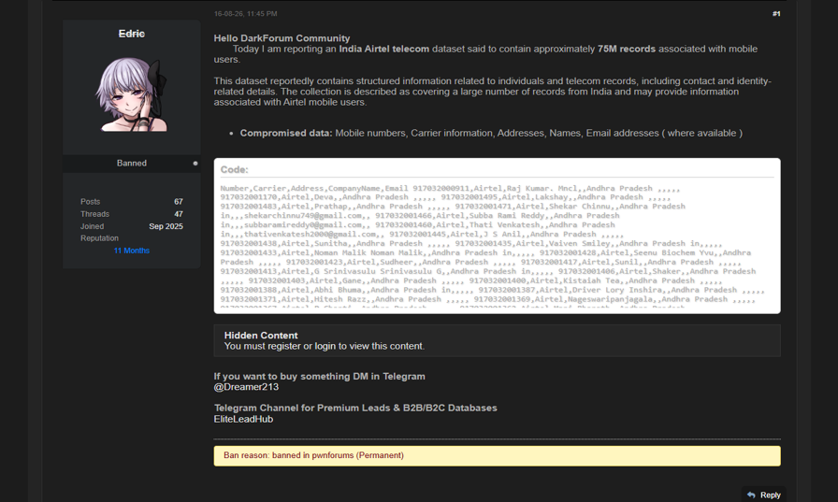Click the Ban reason notice bar
Viewport: 838px width, 502px height.
point(497,455)
